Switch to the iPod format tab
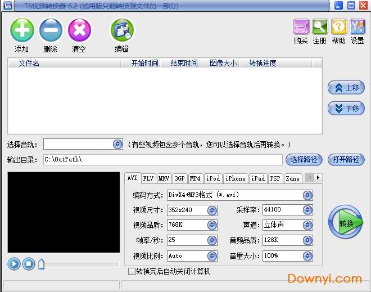 pyautogui.click(x=213, y=178)
